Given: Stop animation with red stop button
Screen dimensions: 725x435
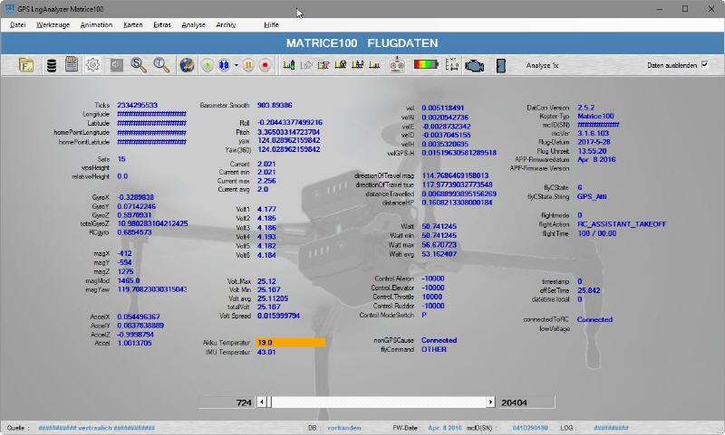Looking at the screenshot, I should pyautogui.click(x=265, y=65).
